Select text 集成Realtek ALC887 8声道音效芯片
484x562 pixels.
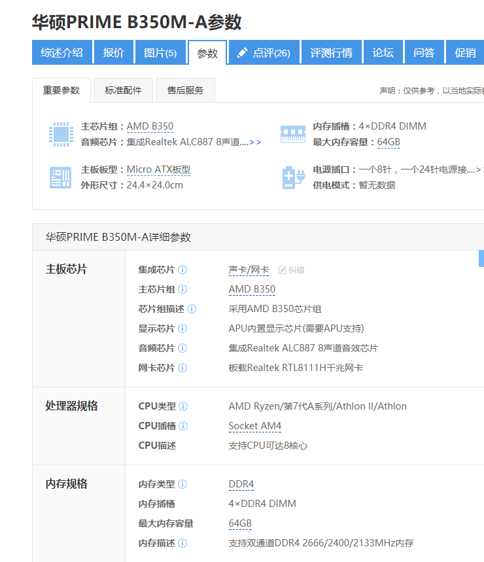coord(303,348)
